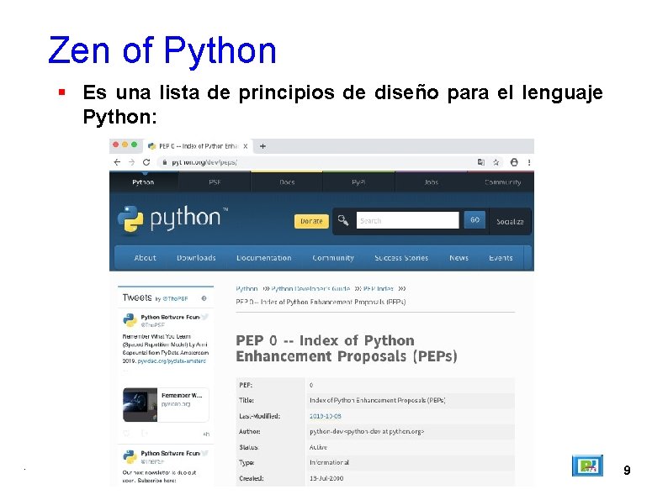This screenshot has width=668, height=500.
Task: Click the first tweet's Python Software Foundation name
Action: click(x=171, y=317)
